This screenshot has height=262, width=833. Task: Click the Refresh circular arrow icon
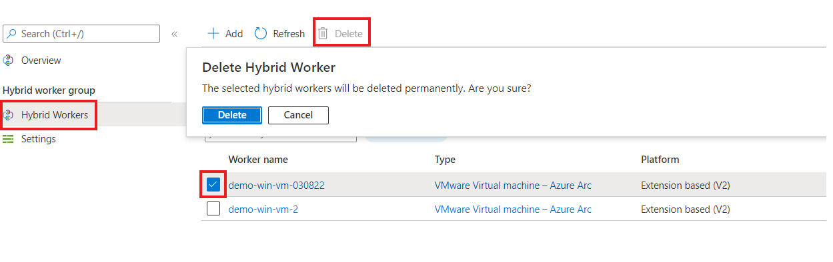click(261, 33)
